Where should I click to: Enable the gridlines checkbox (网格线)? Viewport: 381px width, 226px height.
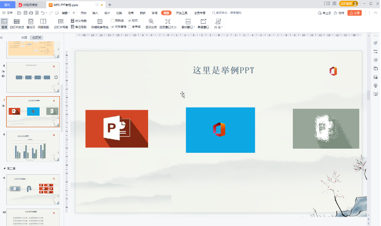112,21
